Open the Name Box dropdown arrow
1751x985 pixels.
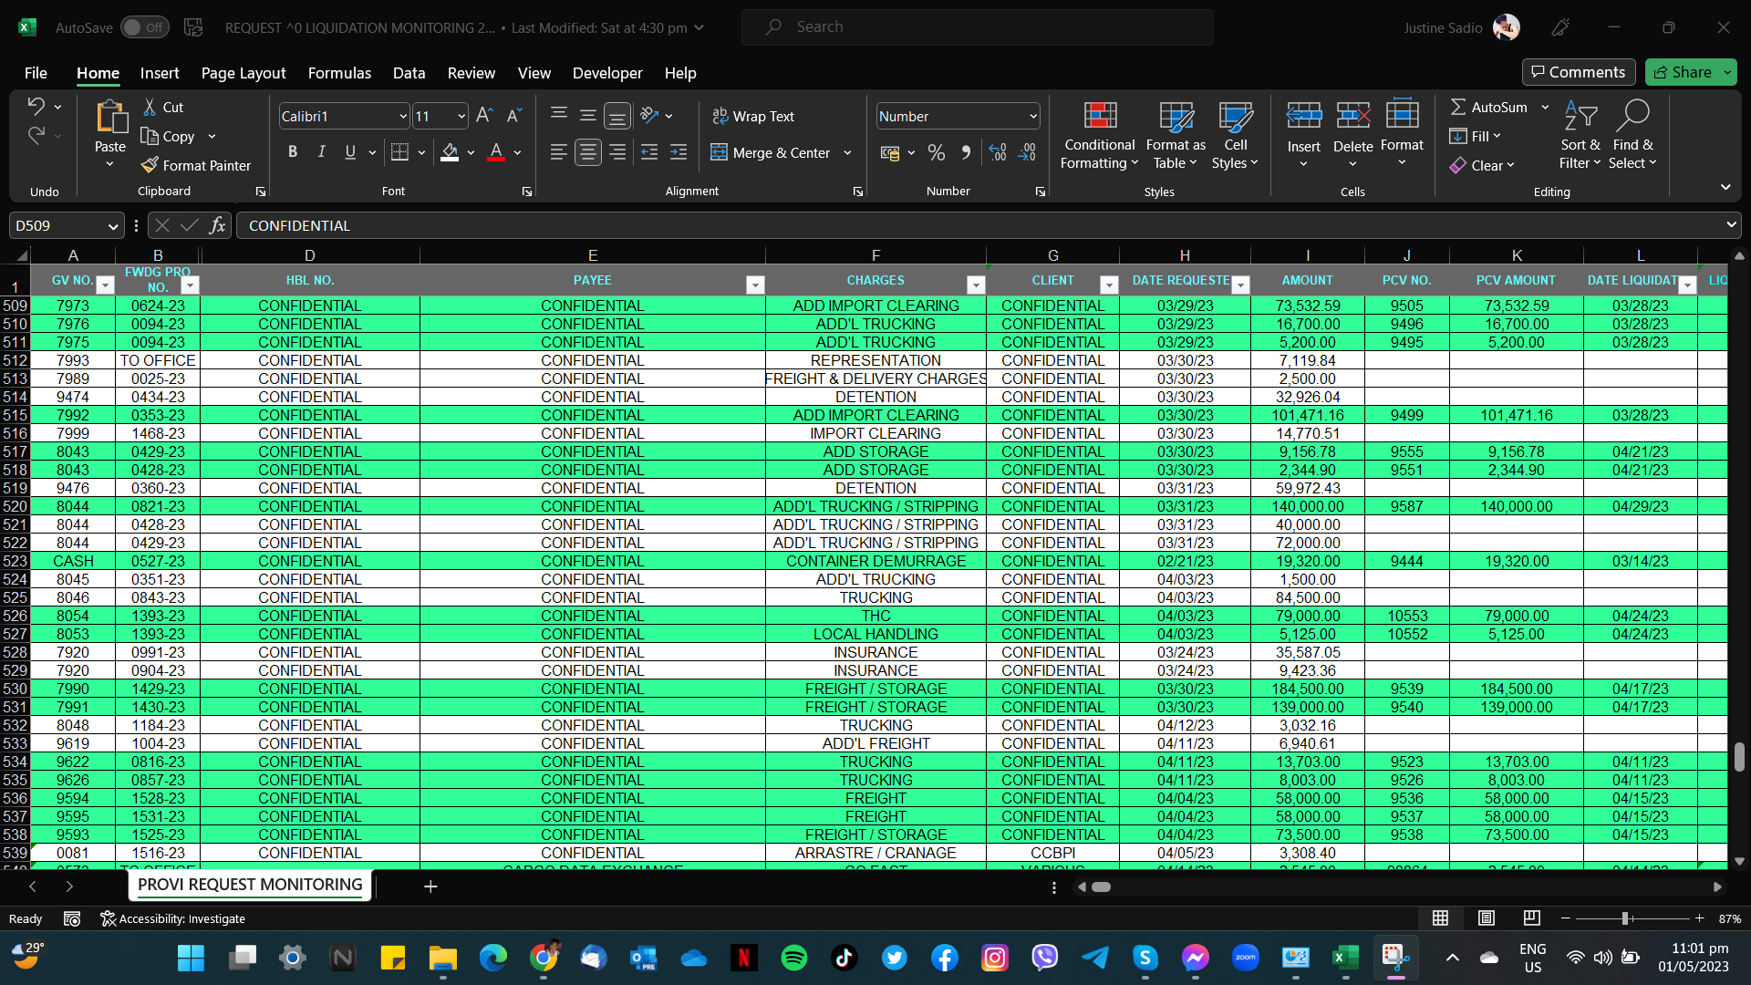coord(112,226)
